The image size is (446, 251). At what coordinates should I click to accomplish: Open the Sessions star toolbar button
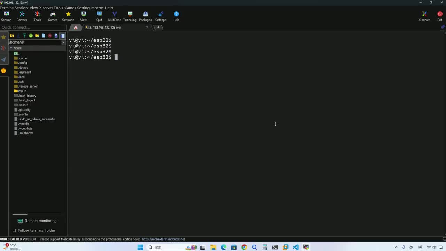(x=68, y=16)
